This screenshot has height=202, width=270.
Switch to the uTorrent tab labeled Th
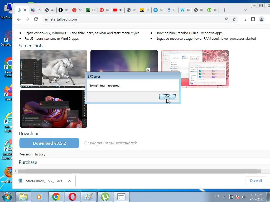212,10
